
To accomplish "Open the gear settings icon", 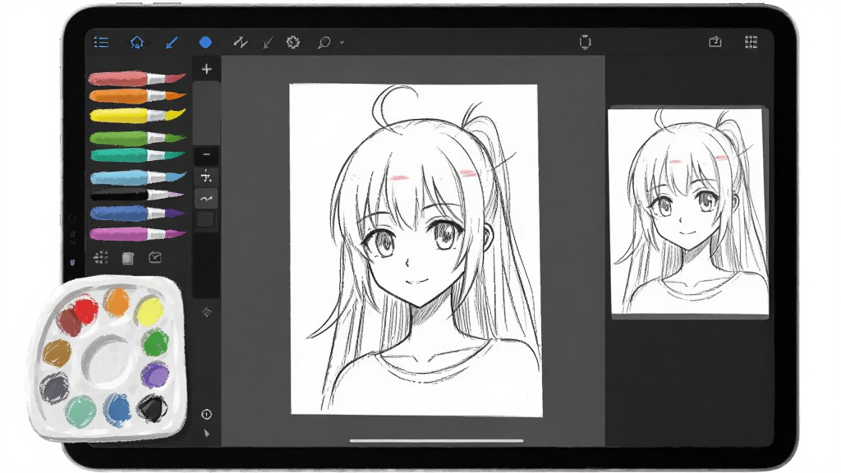I will click(x=293, y=43).
